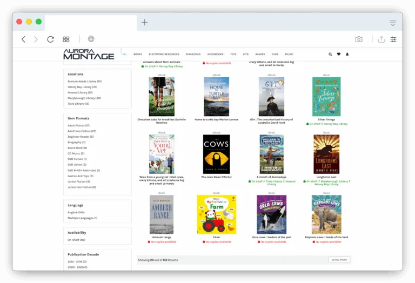Switch to the MUSIC tab
The height and width of the screenshot is (283, 415).
(x=289, y=54)
